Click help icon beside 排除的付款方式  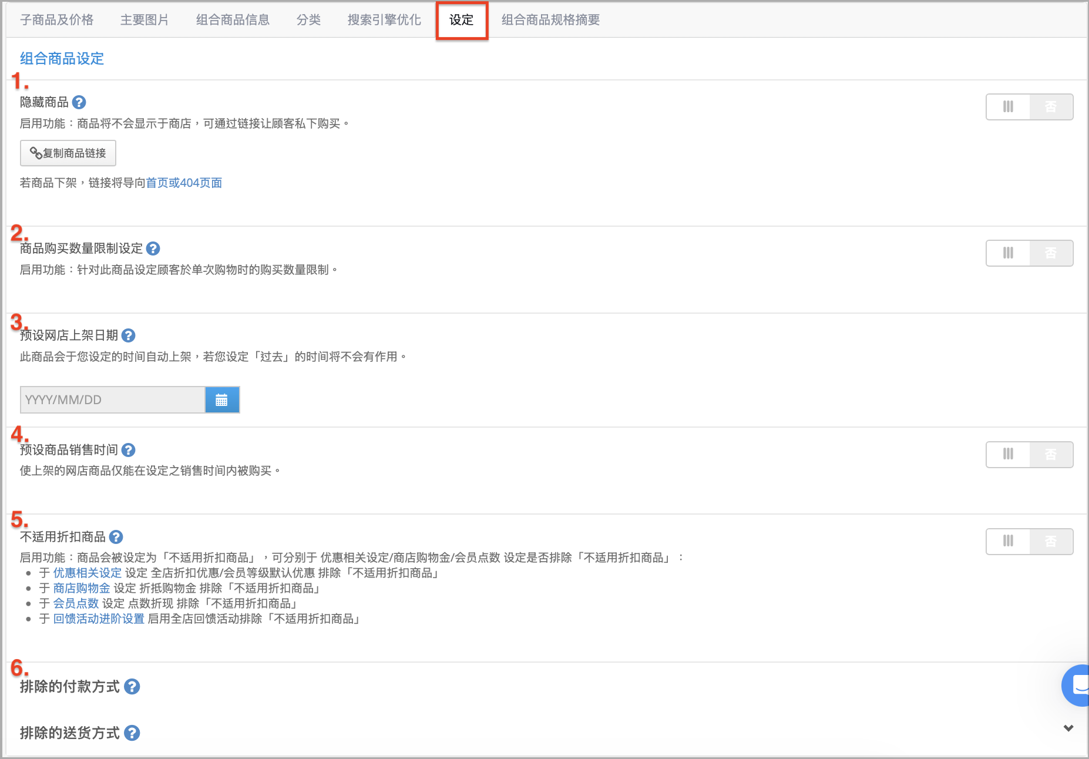[x=132, y=687]
